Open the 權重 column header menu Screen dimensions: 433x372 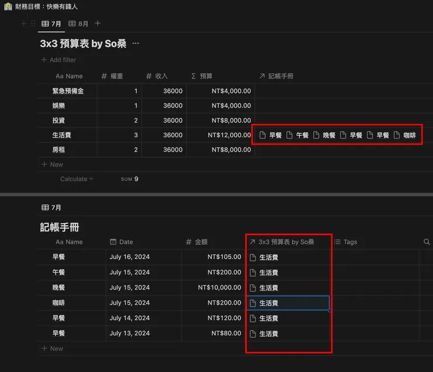point(112,76)
